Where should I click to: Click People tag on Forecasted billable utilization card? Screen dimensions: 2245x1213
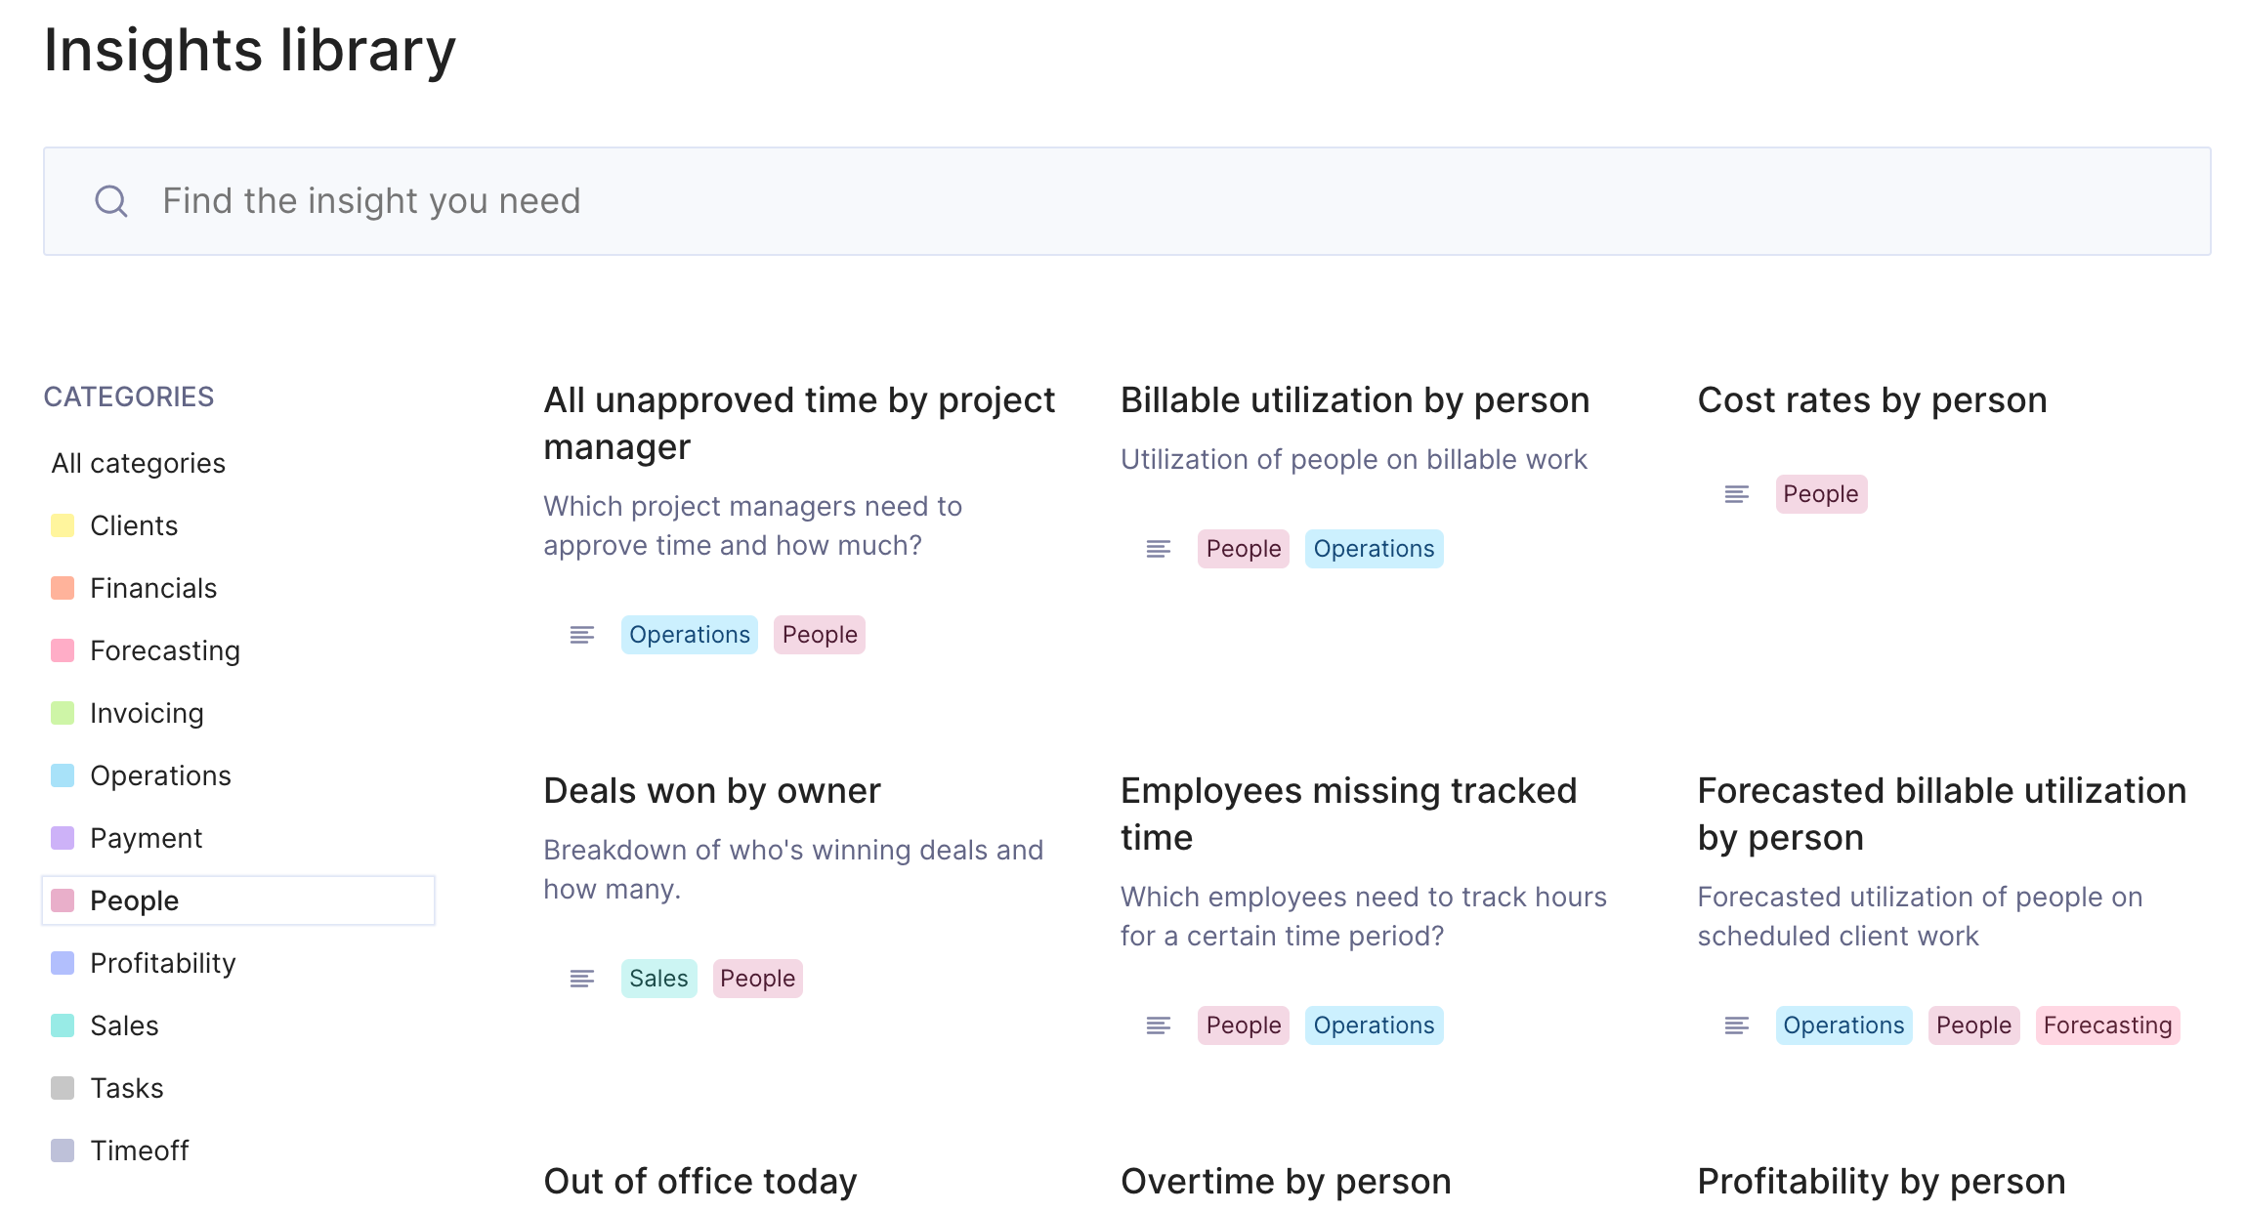pos(1974,1025)
